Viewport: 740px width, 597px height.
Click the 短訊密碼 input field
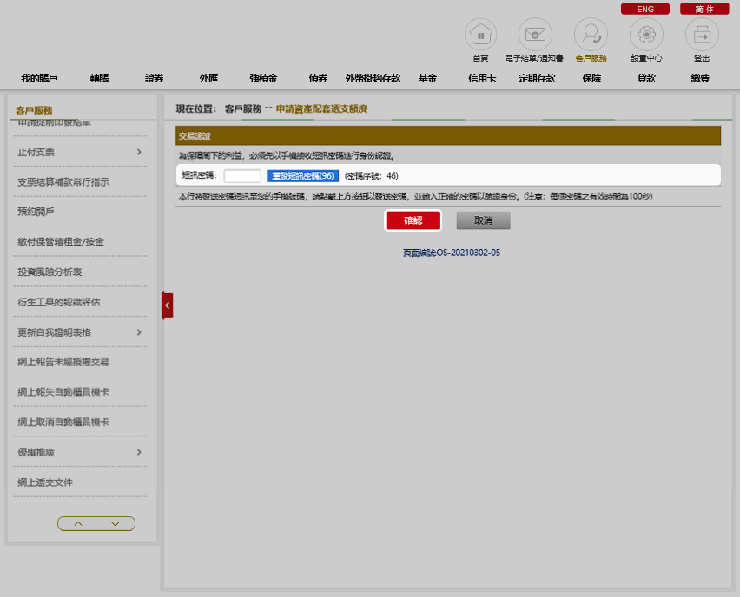pyautogui.click(x=242, y=176)
